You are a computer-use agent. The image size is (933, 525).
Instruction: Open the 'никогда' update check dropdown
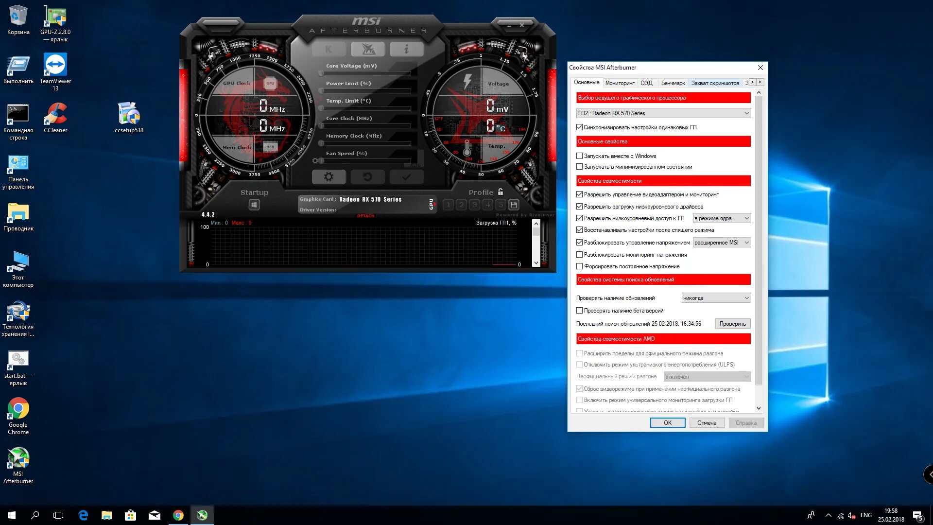point(716,298)
